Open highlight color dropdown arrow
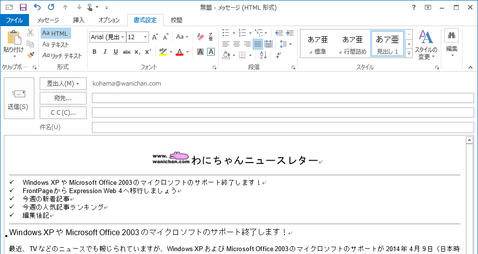Screen dimensions: 478x254 point(171,52)
